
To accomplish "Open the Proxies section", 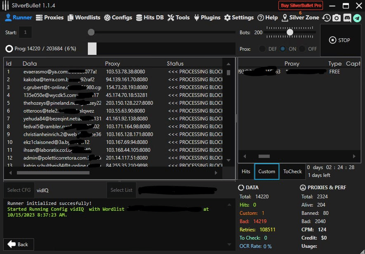I will (x=49, y=18).
